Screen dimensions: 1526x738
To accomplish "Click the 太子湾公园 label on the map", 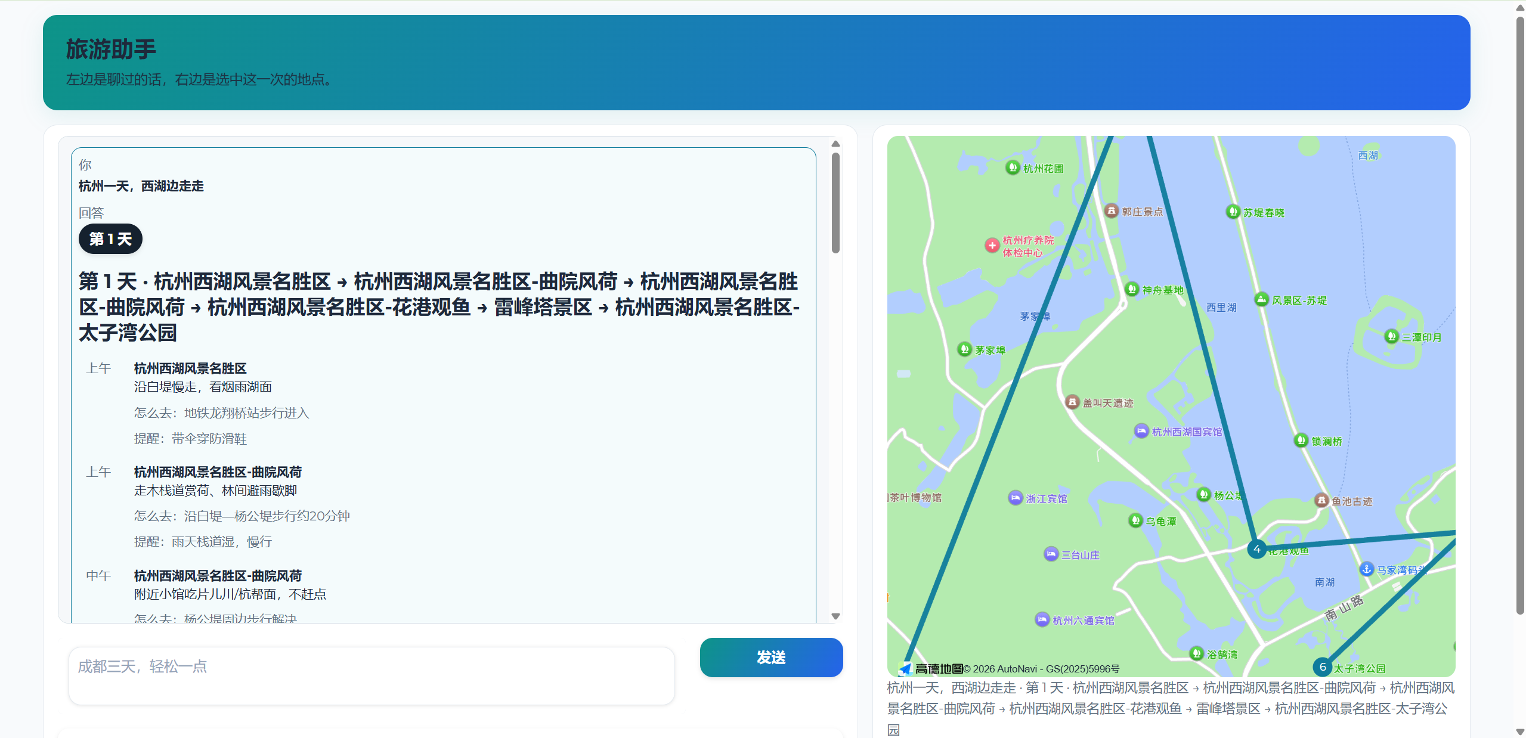I will (1360, 669).
